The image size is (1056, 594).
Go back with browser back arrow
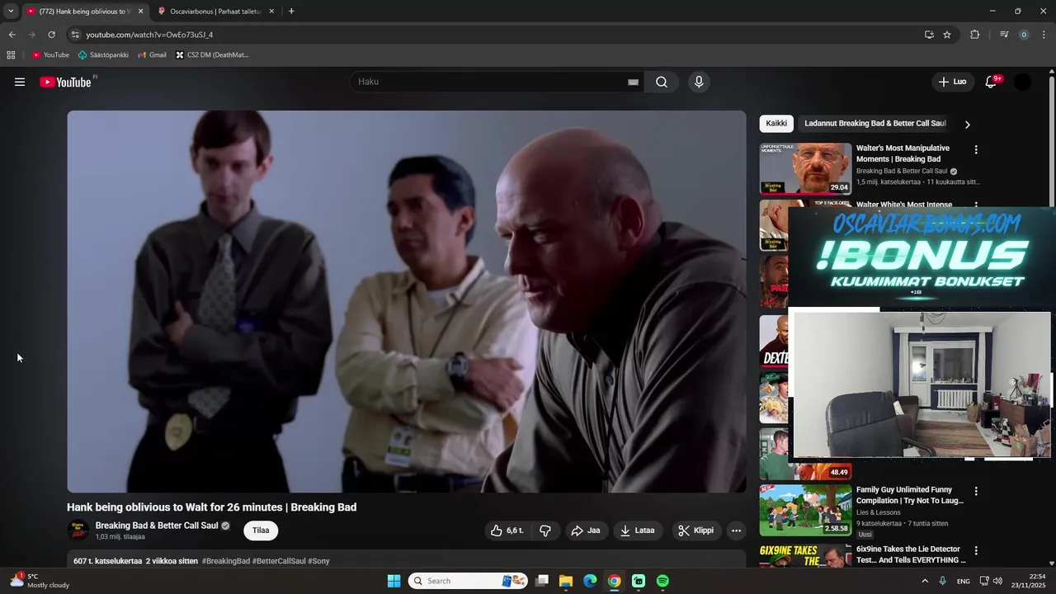12,35
